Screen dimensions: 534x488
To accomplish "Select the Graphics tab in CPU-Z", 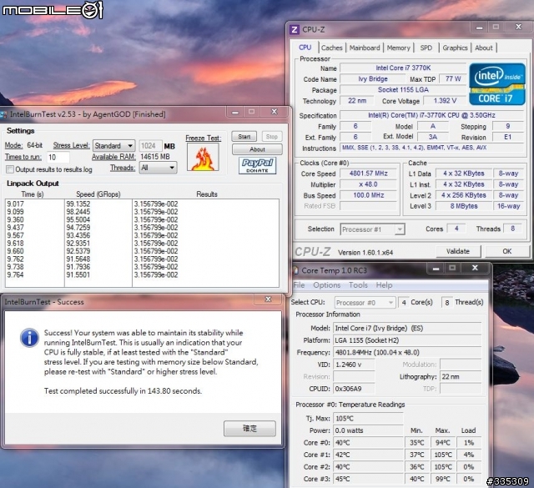I will point(455,48).
